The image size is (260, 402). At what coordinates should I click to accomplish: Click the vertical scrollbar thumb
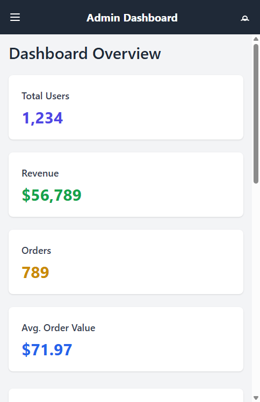(256, 114)
